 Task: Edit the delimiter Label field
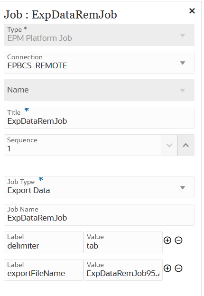click(x=44, y=242)
